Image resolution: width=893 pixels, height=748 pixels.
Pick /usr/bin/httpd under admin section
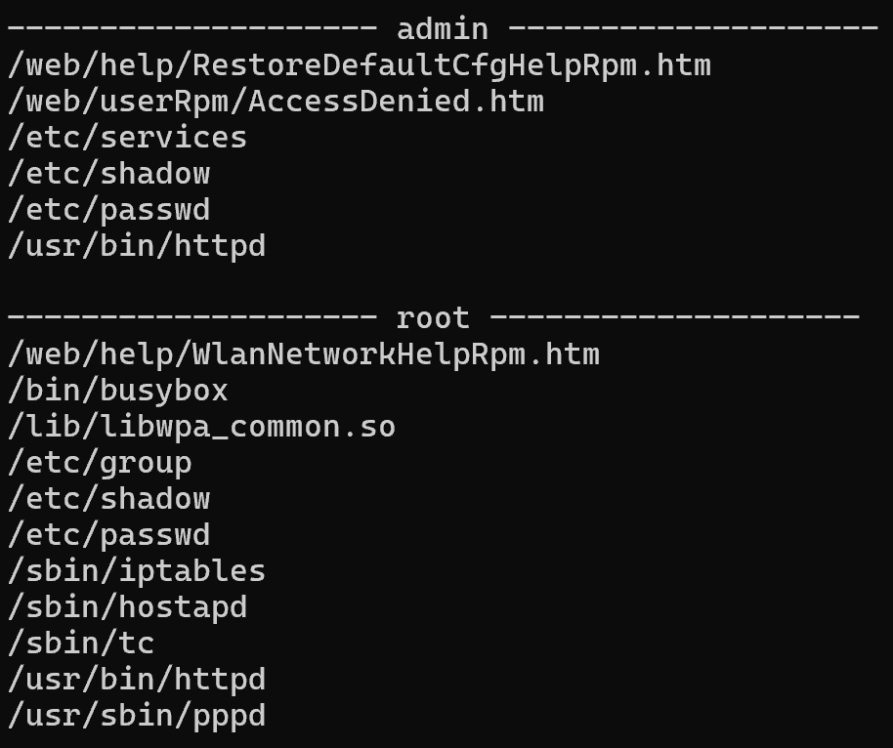(137, 245)
